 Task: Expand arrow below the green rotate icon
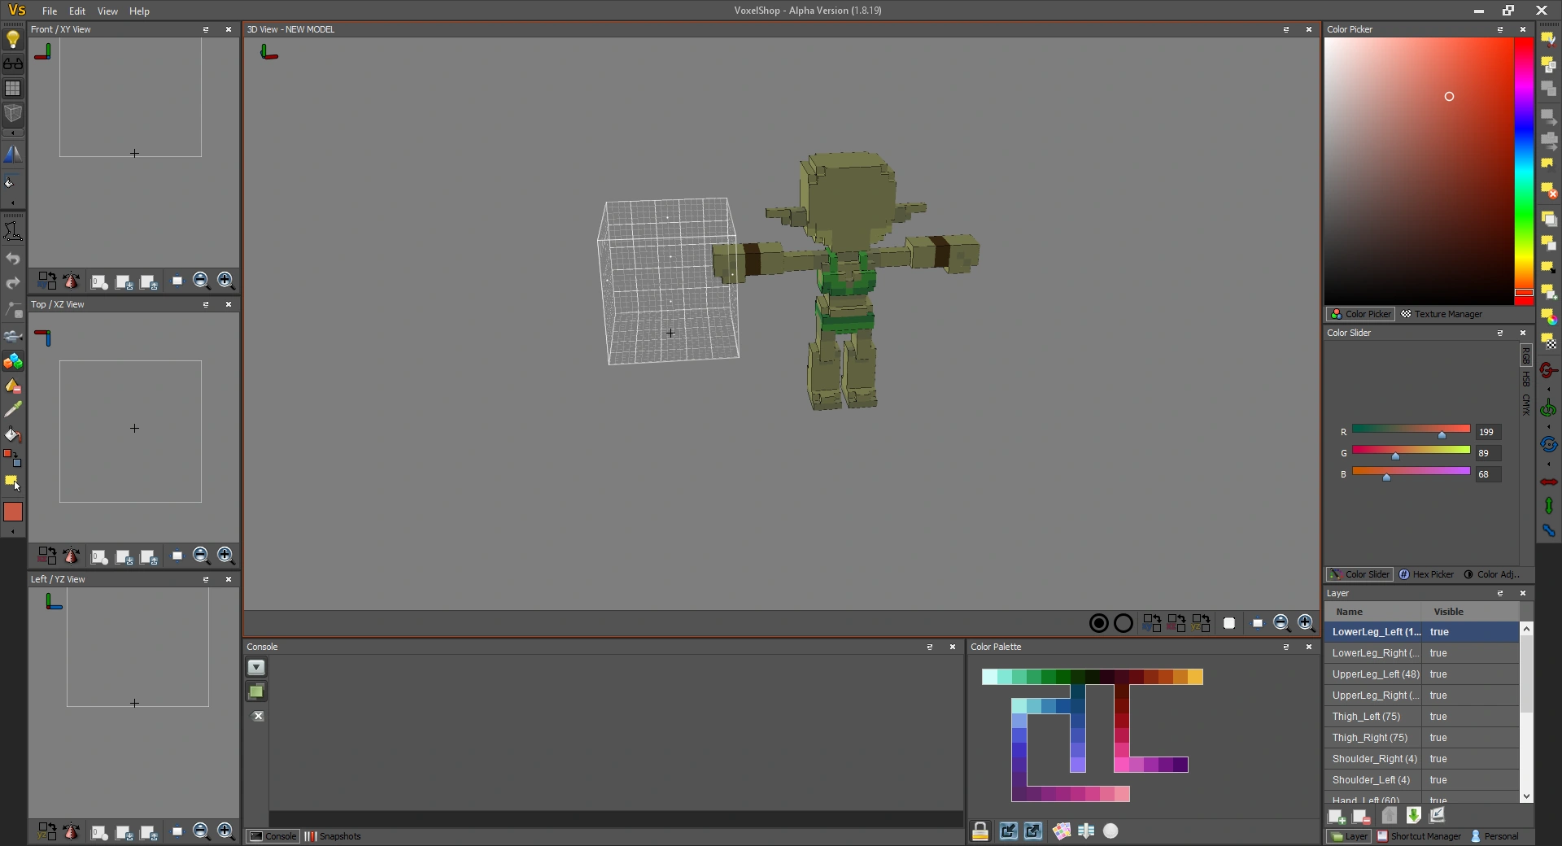1549,426
